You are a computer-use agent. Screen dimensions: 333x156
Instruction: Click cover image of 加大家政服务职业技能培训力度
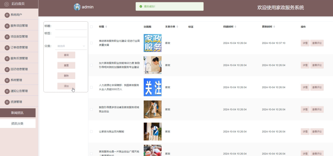pyautogui.click(x=153, y=65)
